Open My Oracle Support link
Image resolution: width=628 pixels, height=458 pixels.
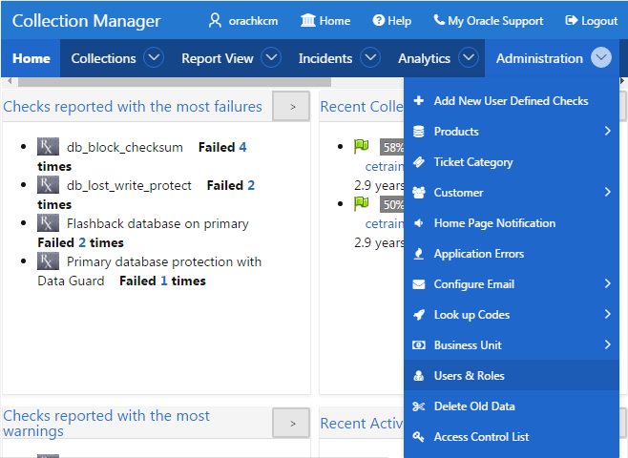[489, 21]
